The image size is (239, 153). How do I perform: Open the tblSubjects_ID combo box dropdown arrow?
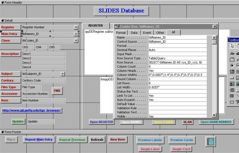(x=63, y=74)
